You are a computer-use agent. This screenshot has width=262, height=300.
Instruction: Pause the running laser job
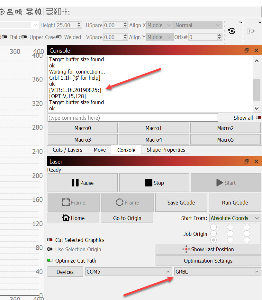tap(82, 183)
